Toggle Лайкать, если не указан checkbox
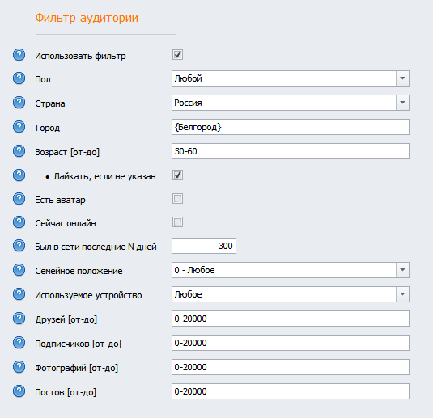The image size is (433, 418). [177, 175]
